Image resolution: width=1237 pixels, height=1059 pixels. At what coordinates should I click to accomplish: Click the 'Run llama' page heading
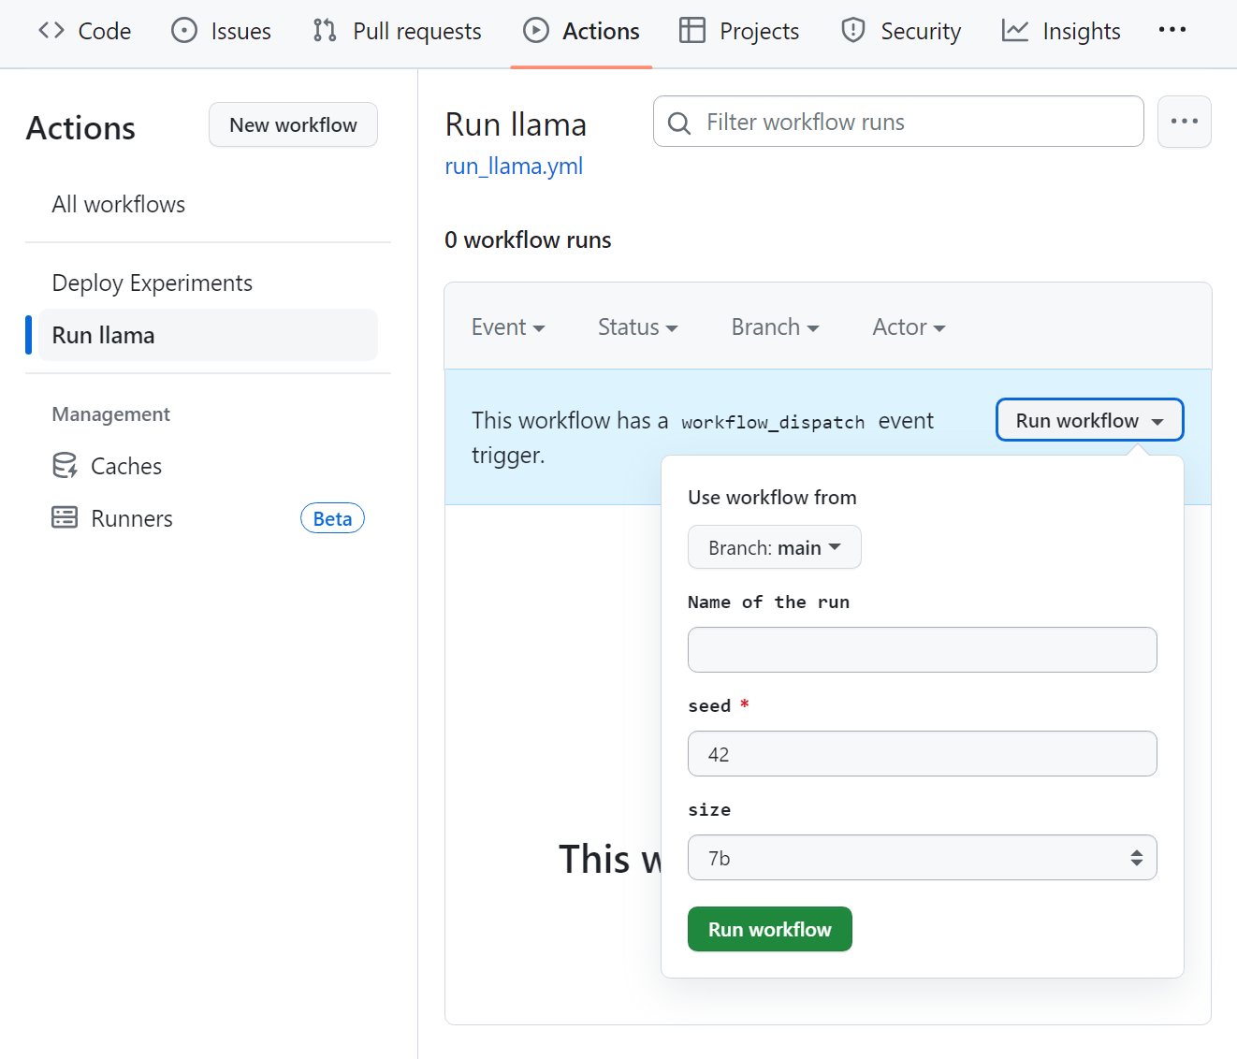point(516,124)
